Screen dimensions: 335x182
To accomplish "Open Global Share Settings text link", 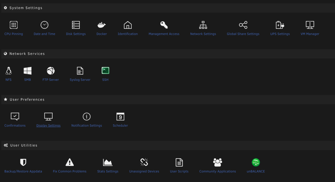I will click(243, 34).
